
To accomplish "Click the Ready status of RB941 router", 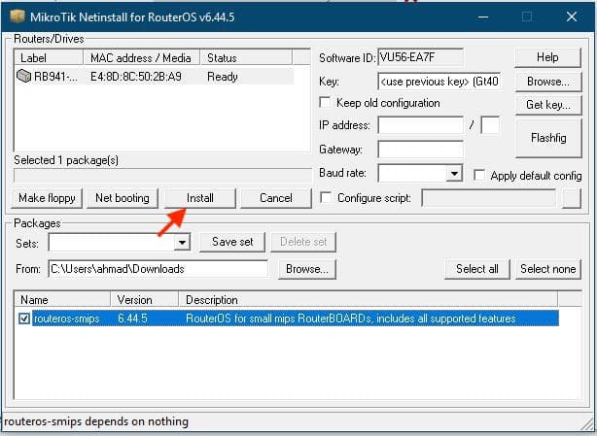I will click(x=223, y=77).
